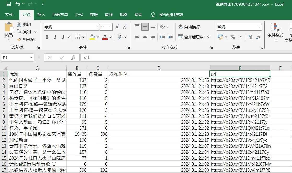This screenshot has width=292, height=173.
Task: Toggle underline formatting
Action: [63, 37]
